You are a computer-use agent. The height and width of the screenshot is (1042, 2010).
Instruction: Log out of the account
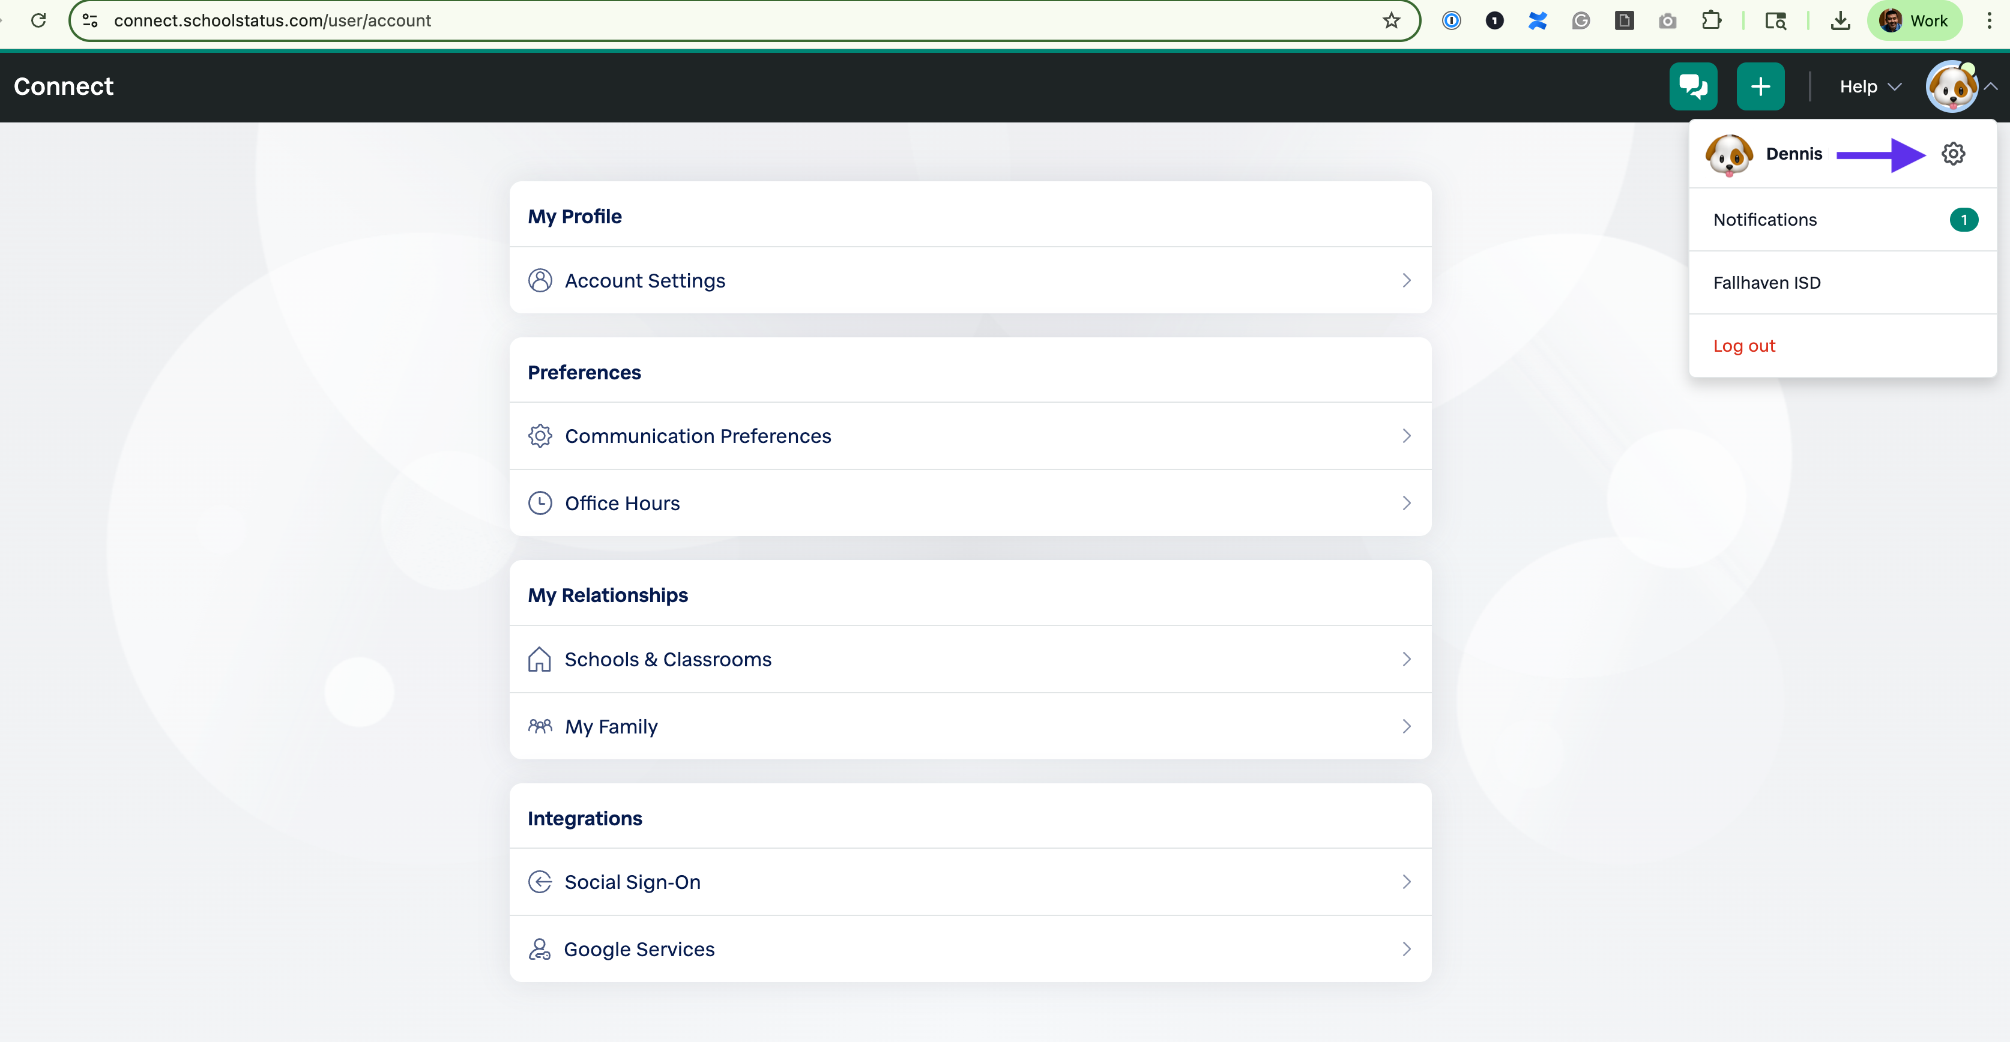click(x=1745, y=346)
